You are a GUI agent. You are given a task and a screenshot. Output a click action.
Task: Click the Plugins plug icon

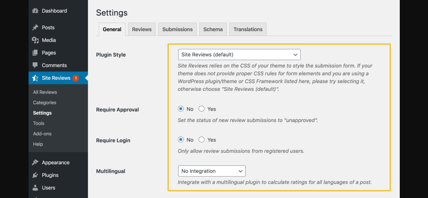pyautogui.click(x=35, y=175)
